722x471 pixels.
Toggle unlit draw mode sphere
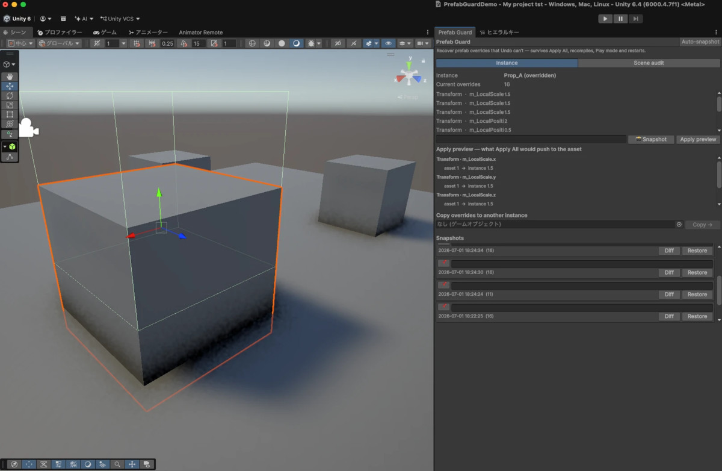click(282, 43)
